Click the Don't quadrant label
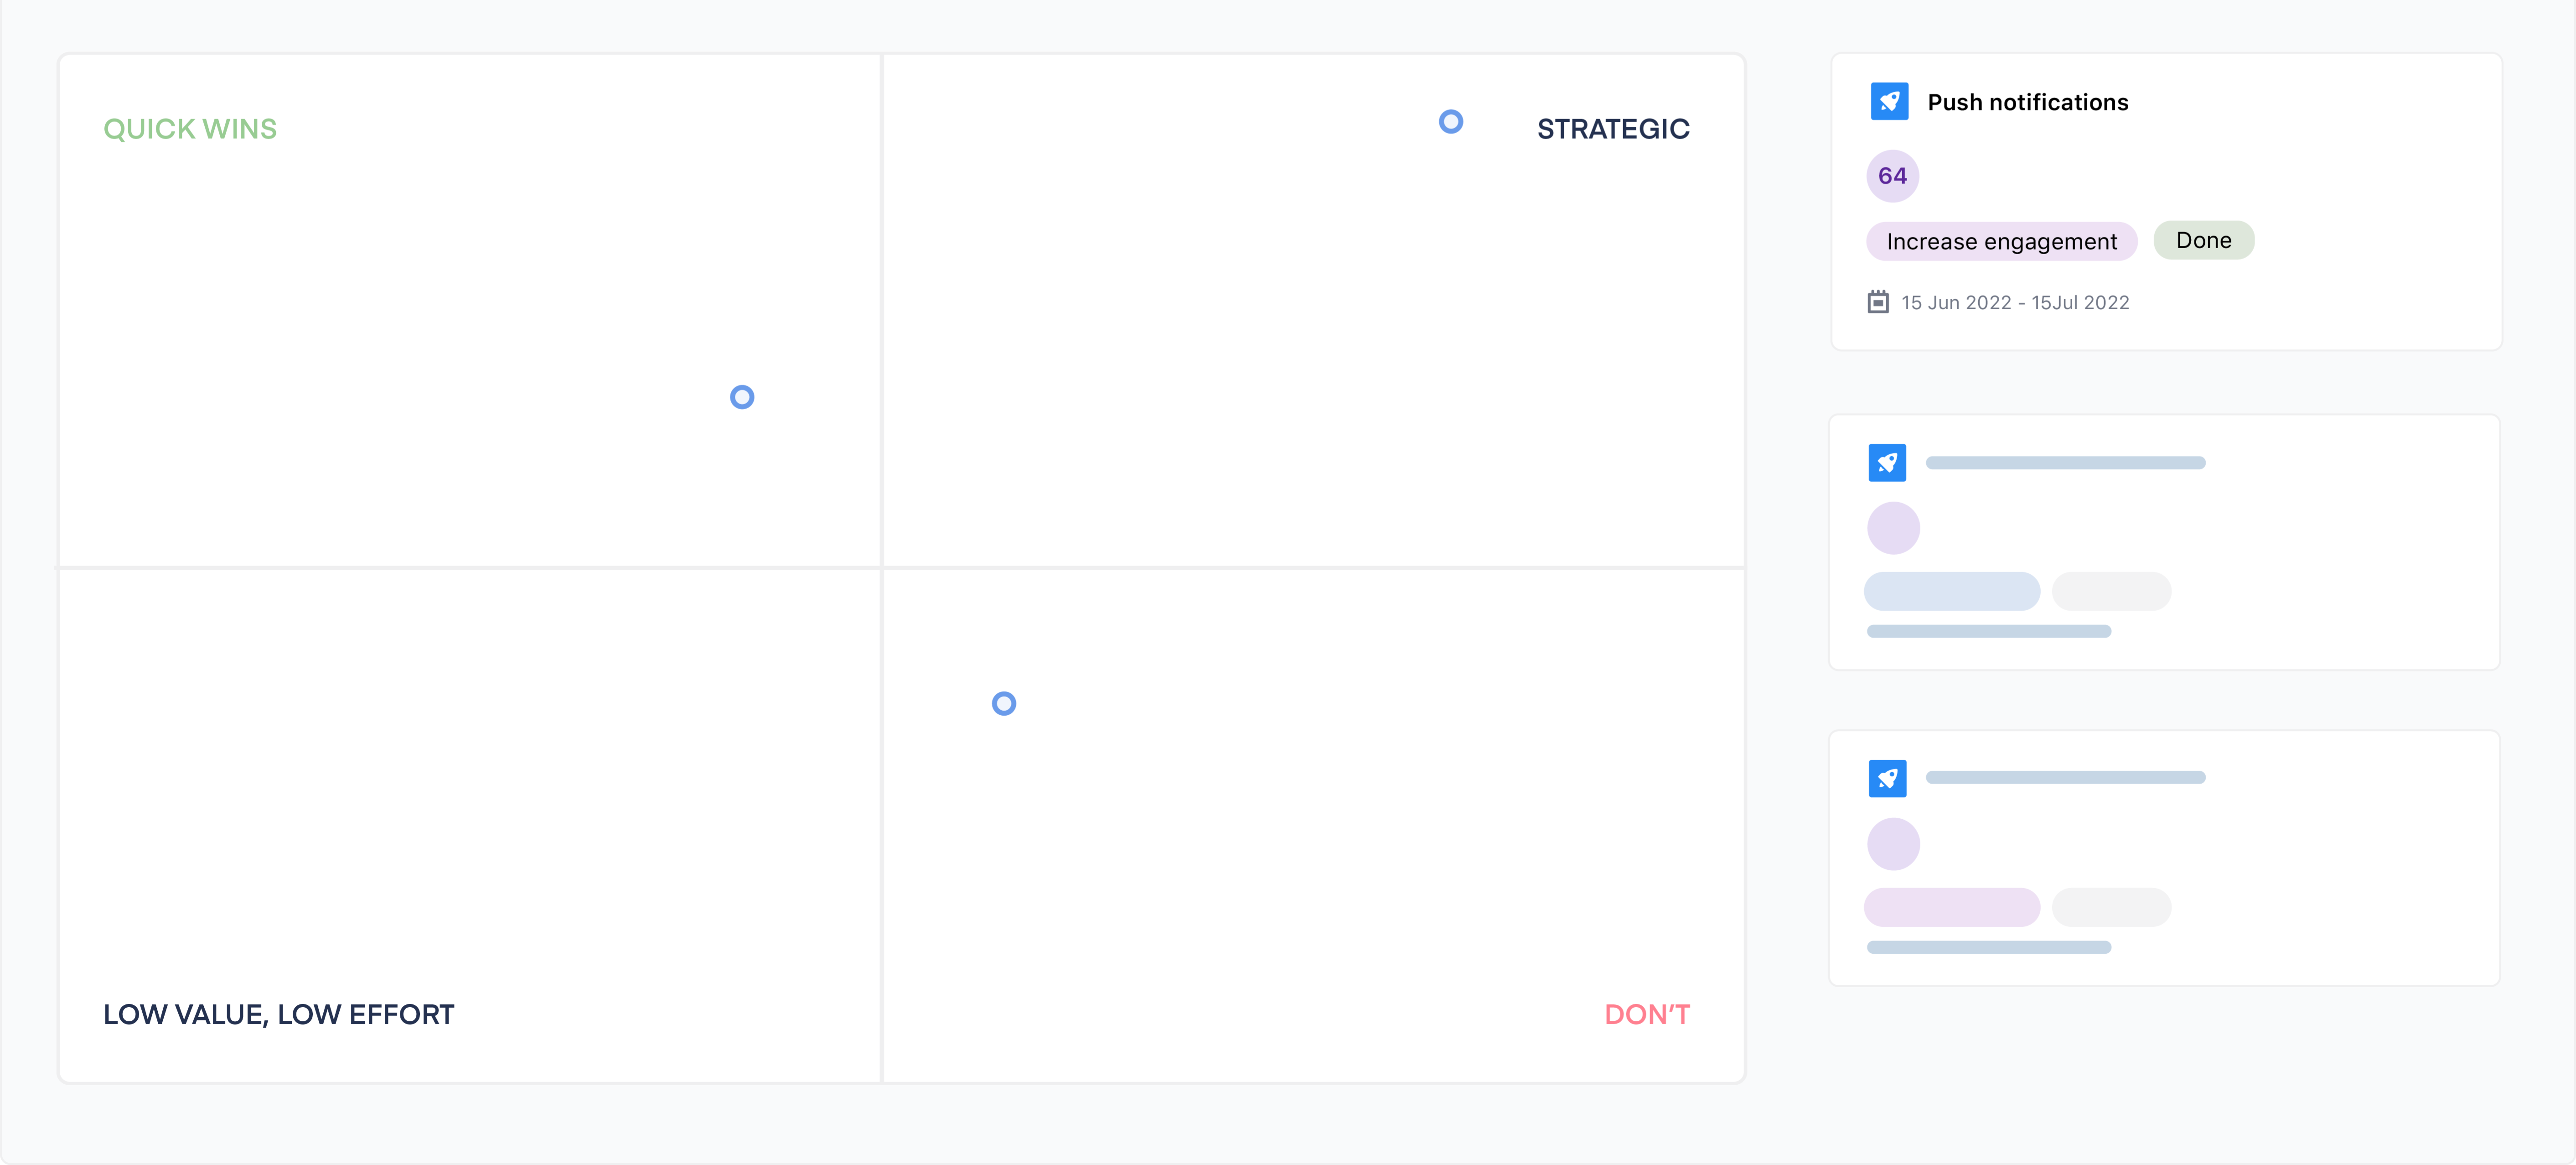The height and width of the screenshot is (1165, 2576). point(1646,1014)
